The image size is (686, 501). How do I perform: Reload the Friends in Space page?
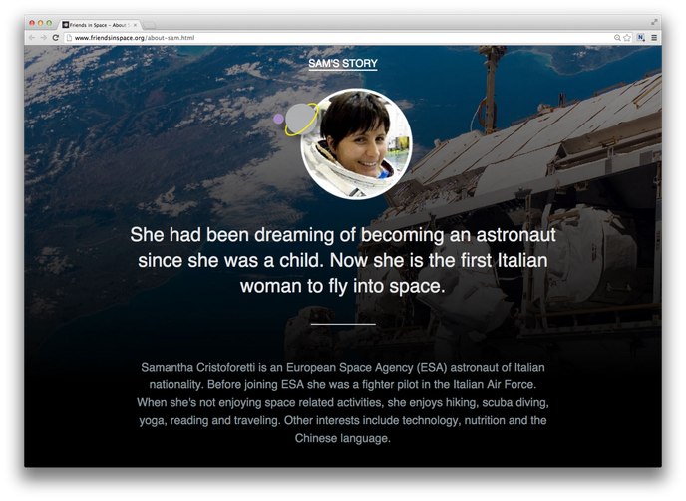(56, 38)
